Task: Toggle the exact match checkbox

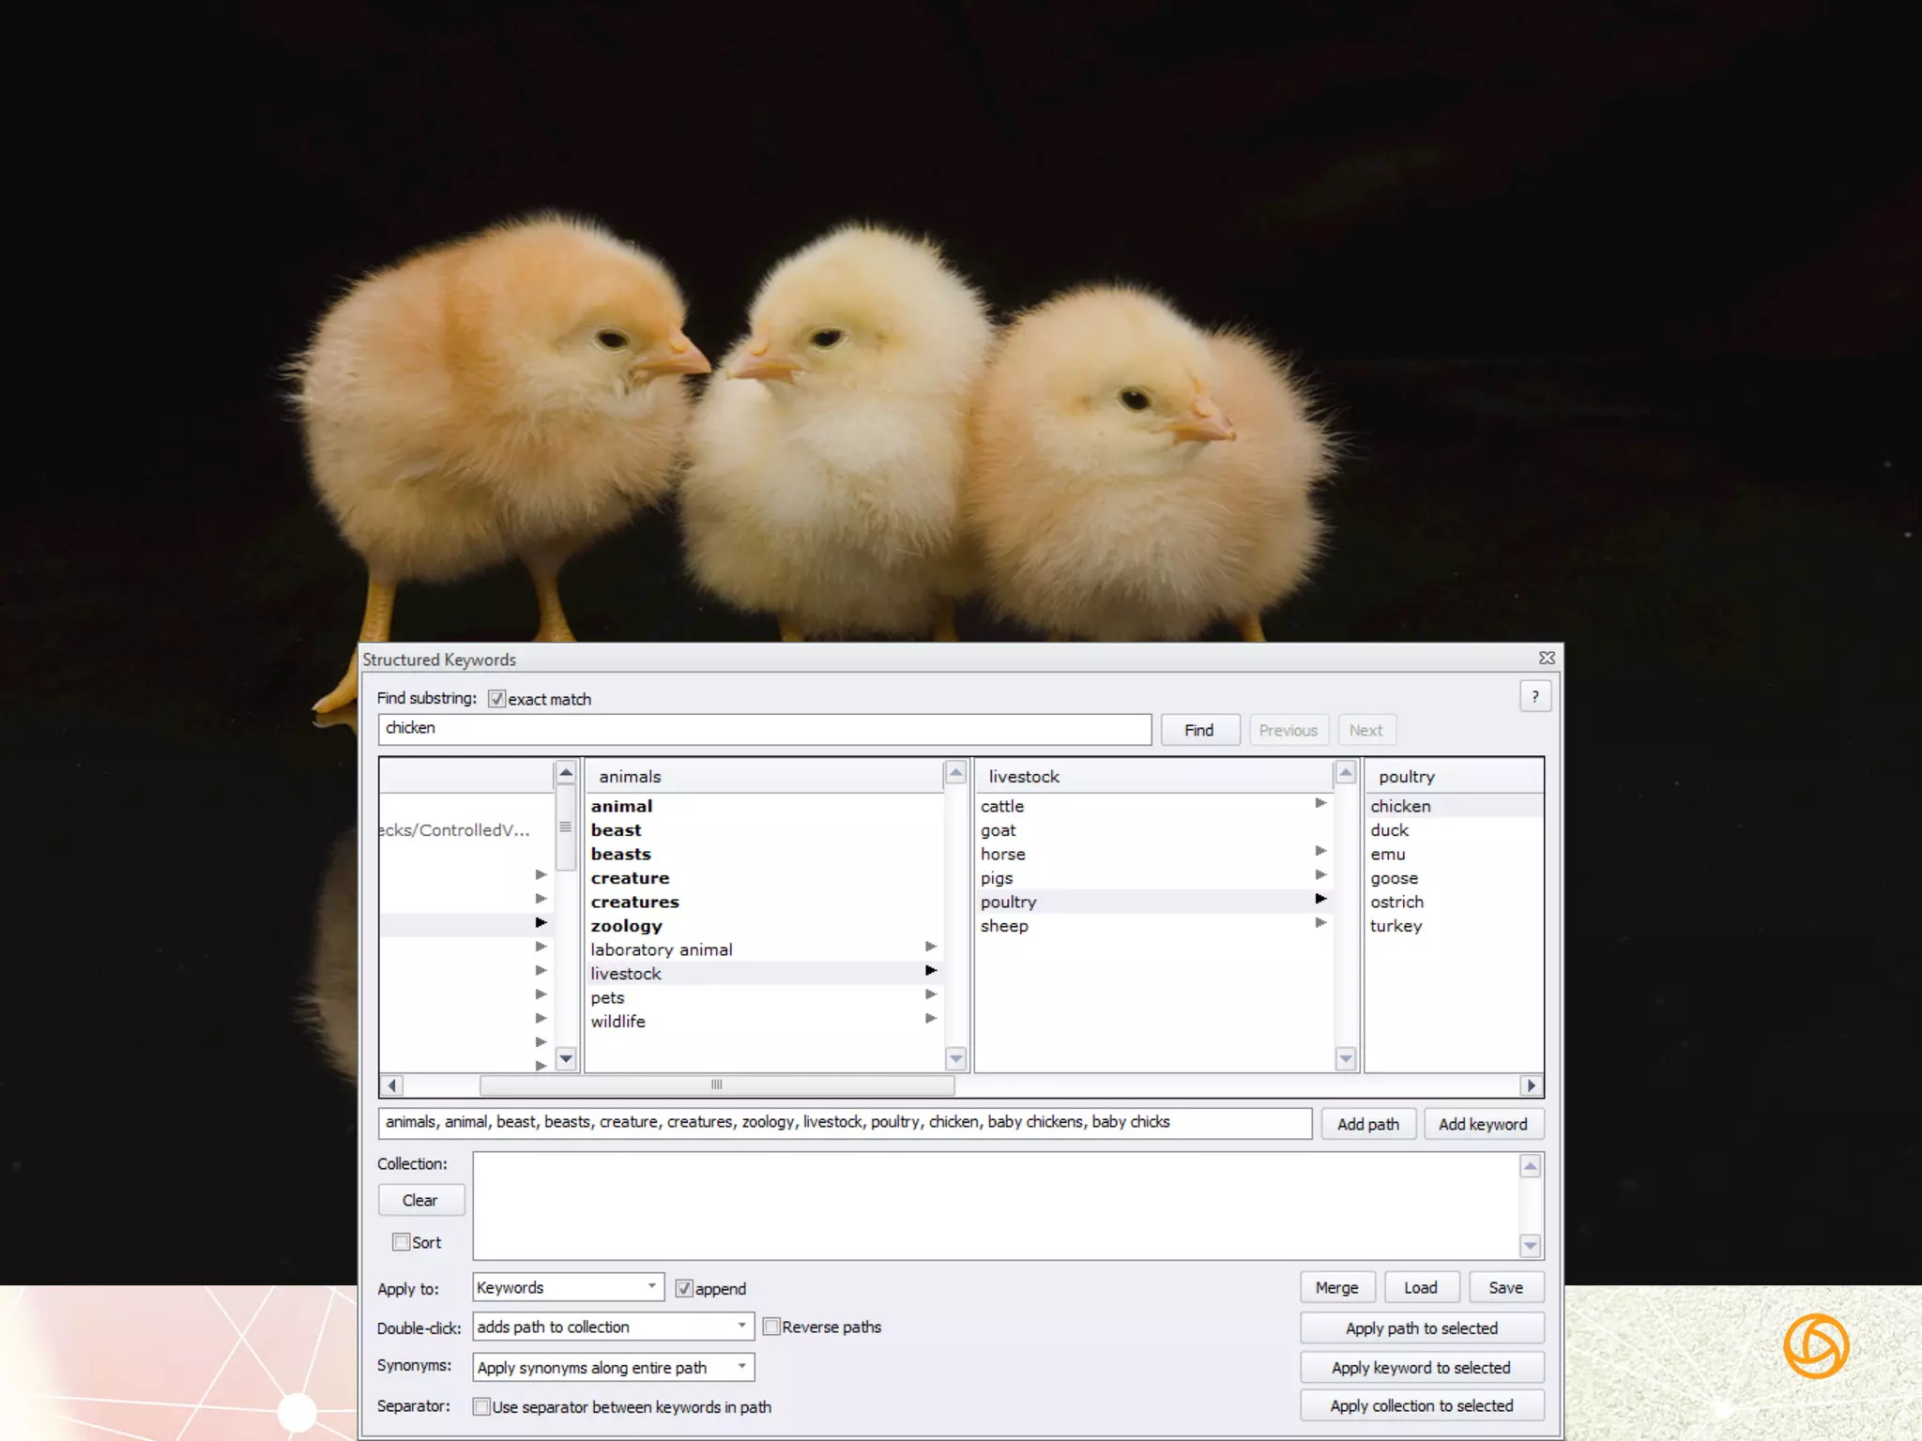Action: 497,699
